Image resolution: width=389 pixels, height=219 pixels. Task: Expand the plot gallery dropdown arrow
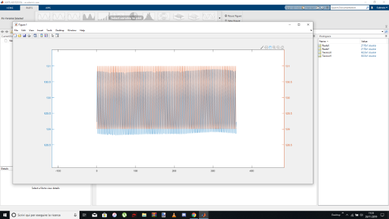(x=220, y=18)
